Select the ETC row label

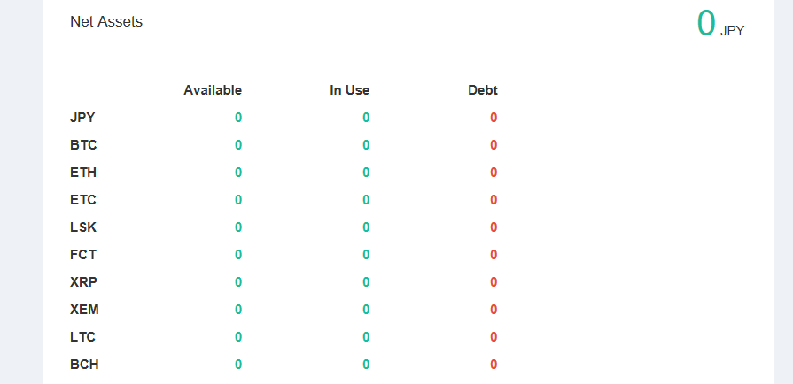tap(83, 200)
